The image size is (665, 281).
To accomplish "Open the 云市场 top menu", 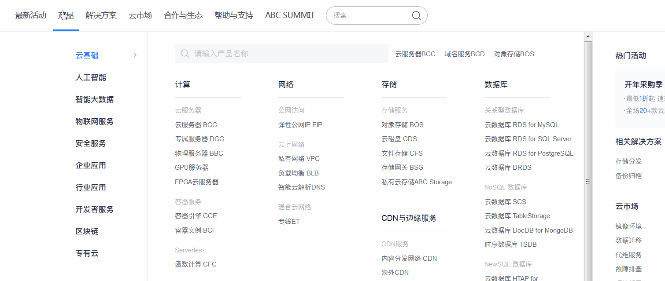I will coord(140,15).
